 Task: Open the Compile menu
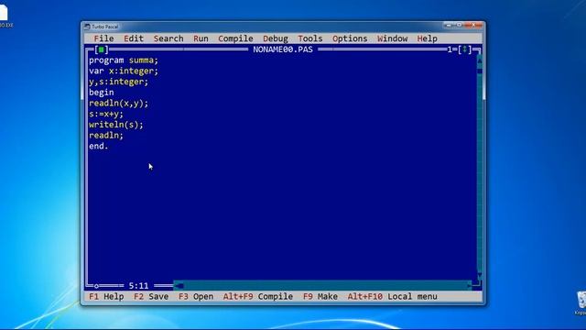point(235,38)
